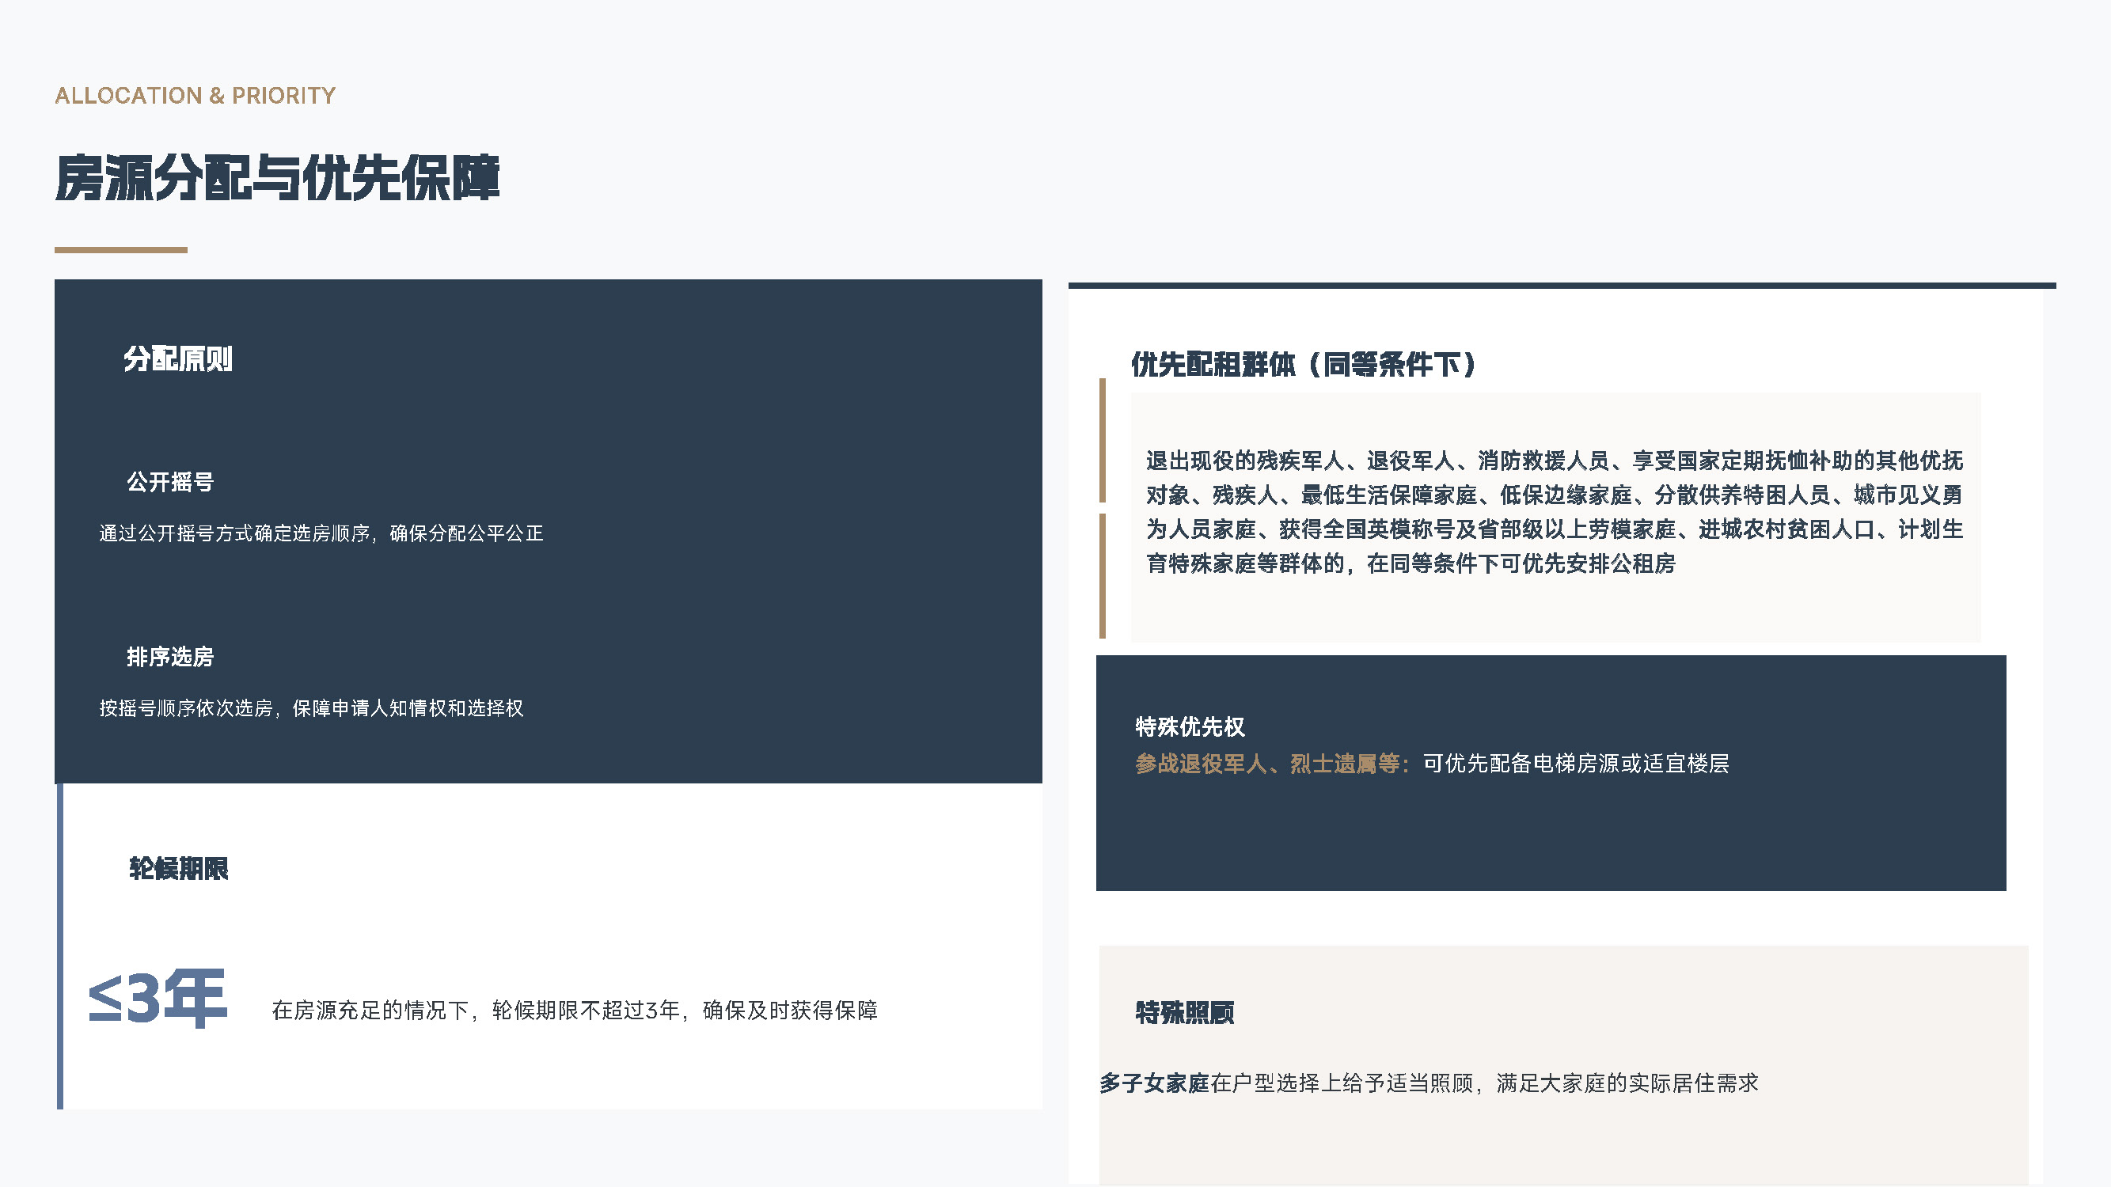Click the ALLOCATION & PRIORITY subtitle
The width and height of the screenshot is (2111, 1187).
tap(195, 96)
